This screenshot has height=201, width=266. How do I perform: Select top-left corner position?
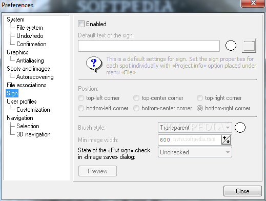pyautogui.click(x=81, y=98)
